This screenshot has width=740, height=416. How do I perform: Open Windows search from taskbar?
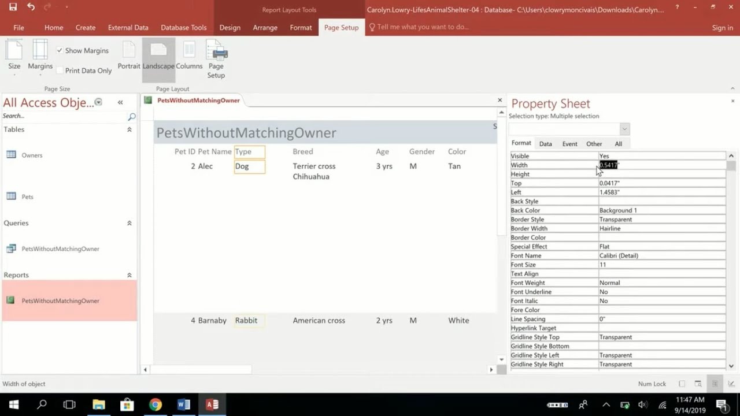point(42,404)
